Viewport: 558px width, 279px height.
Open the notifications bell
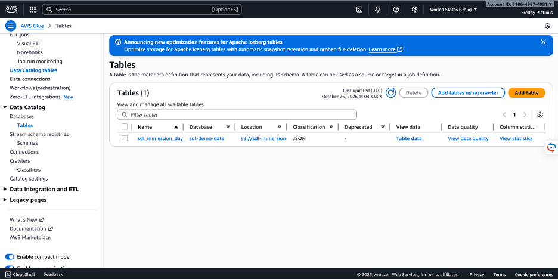377,10
